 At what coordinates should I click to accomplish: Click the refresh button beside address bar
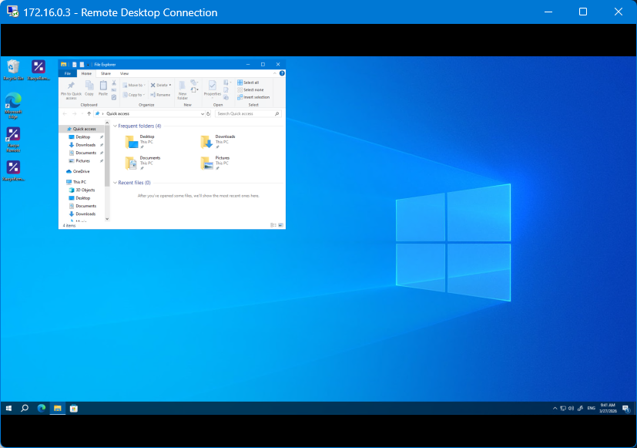tap(210, 113)
